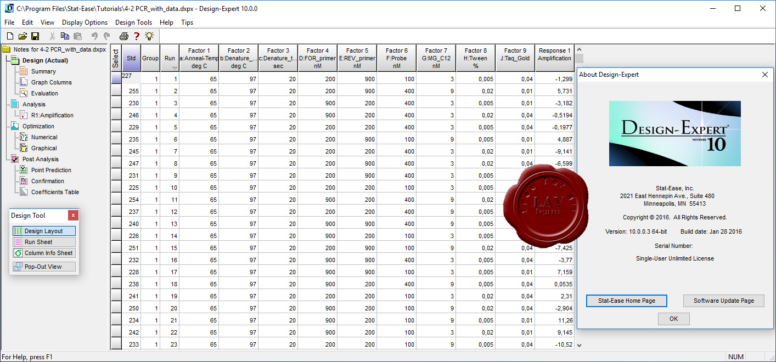Toggle row selector for Std 227
The width and height of the screenshot is (776, 362).
tap(116, 79)
